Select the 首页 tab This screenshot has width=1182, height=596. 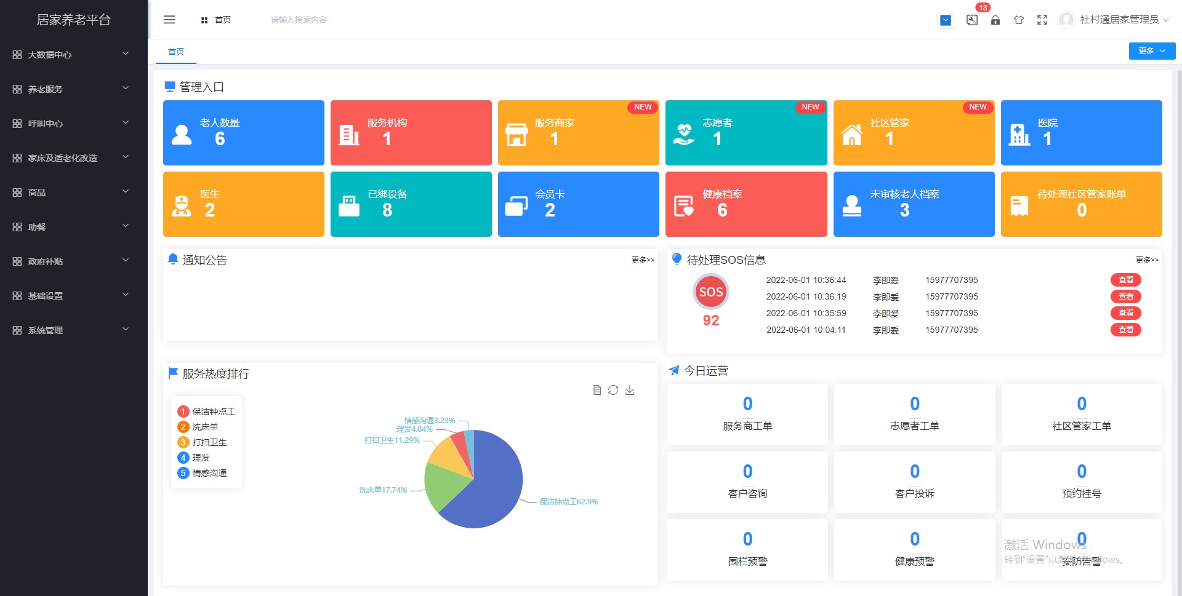[176, 52]
